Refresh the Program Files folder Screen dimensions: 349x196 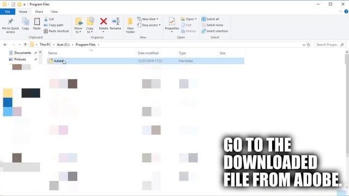[x=309, y=45]
